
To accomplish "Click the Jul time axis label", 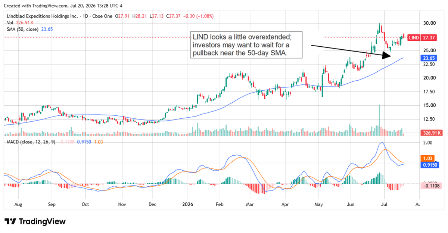I will [x=384, y=205].
